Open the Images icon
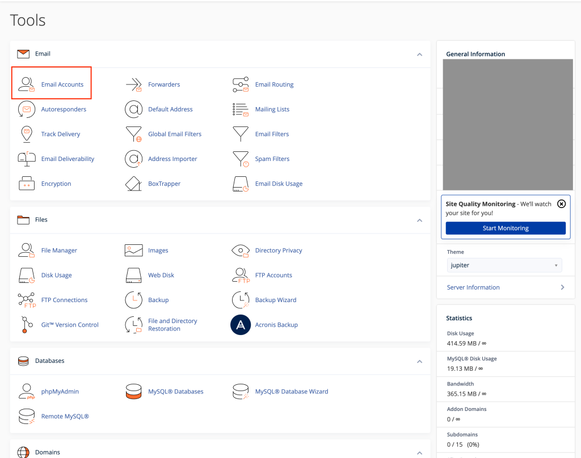 [134, 251]
